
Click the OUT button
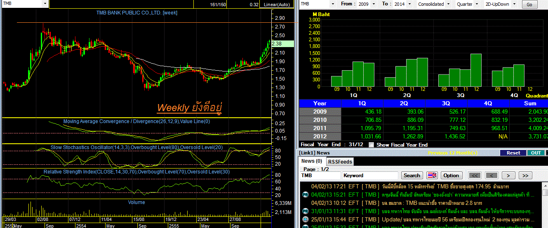[536, 153]
